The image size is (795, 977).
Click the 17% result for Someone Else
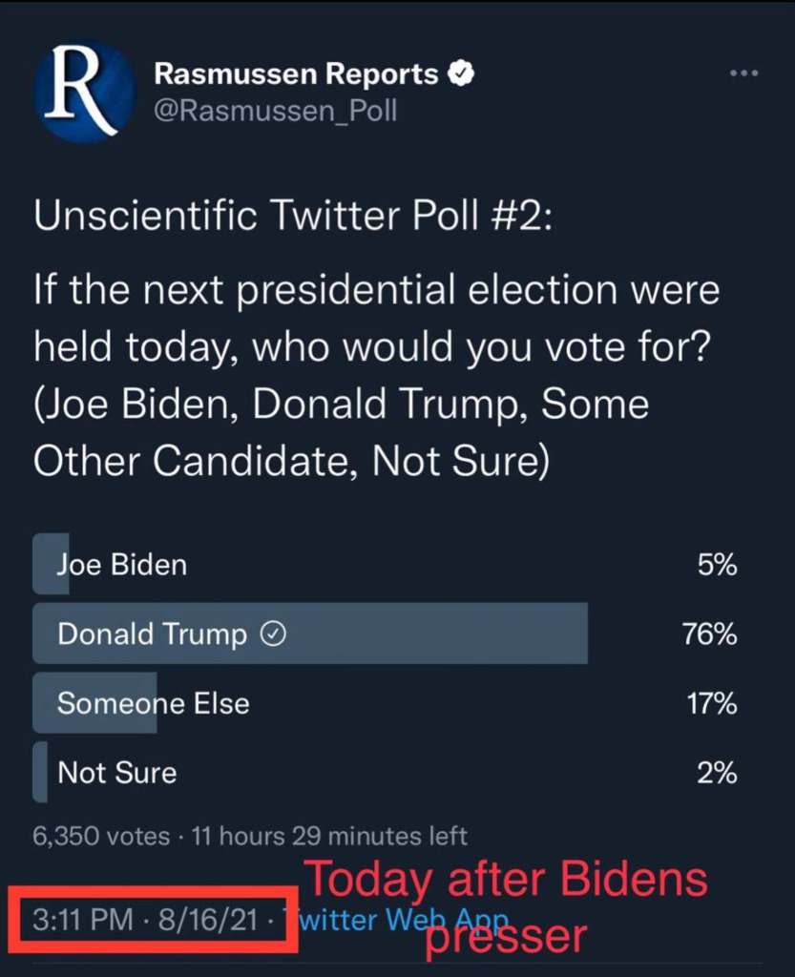click(x=711, y=704)
